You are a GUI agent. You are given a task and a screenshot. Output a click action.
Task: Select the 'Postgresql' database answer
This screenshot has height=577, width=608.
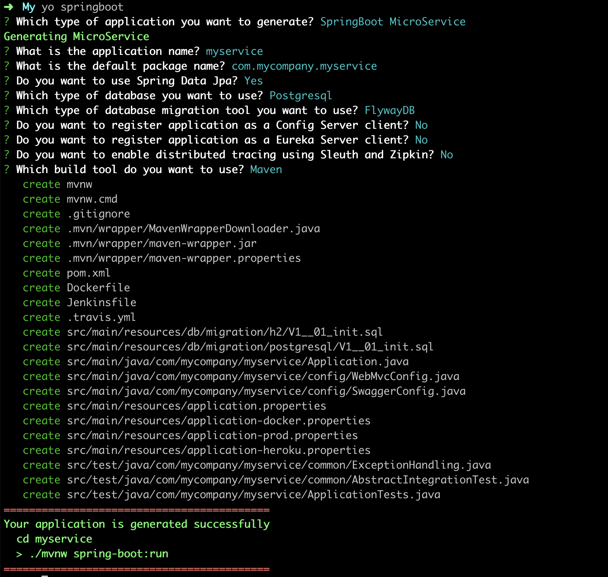(x=301, y=96)
